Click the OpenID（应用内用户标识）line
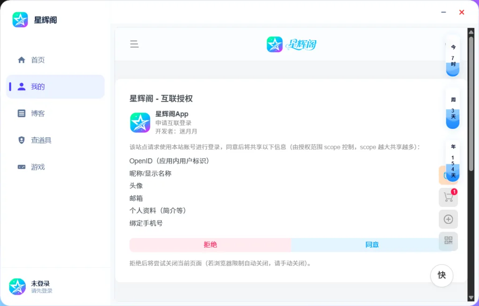479x306 pixels. (x=170, y=161)
